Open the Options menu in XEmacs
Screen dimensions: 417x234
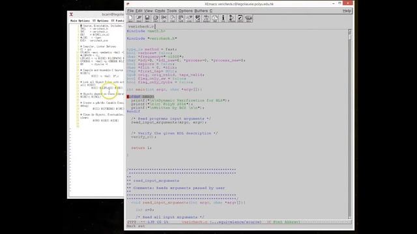[x=186, y=11]
